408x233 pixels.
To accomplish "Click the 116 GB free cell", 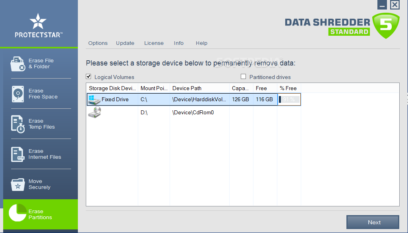I will (265, 99).
